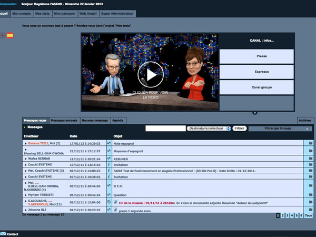Open 'Note espagnol' message subject

coord(124,143)
